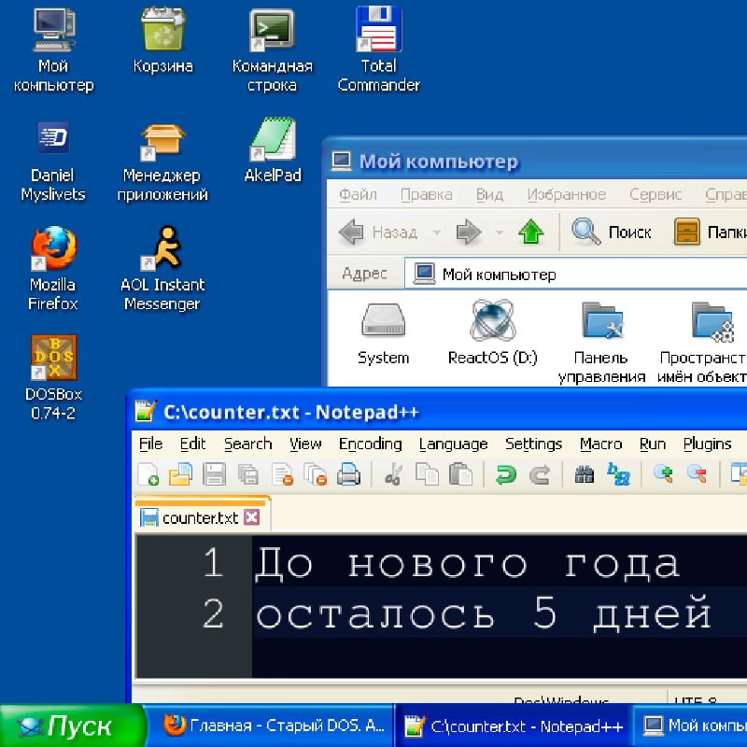This screenshot has height=747, width=747.
Task: Open the Edit menu in Notepad++
Action: coord(192,444)
